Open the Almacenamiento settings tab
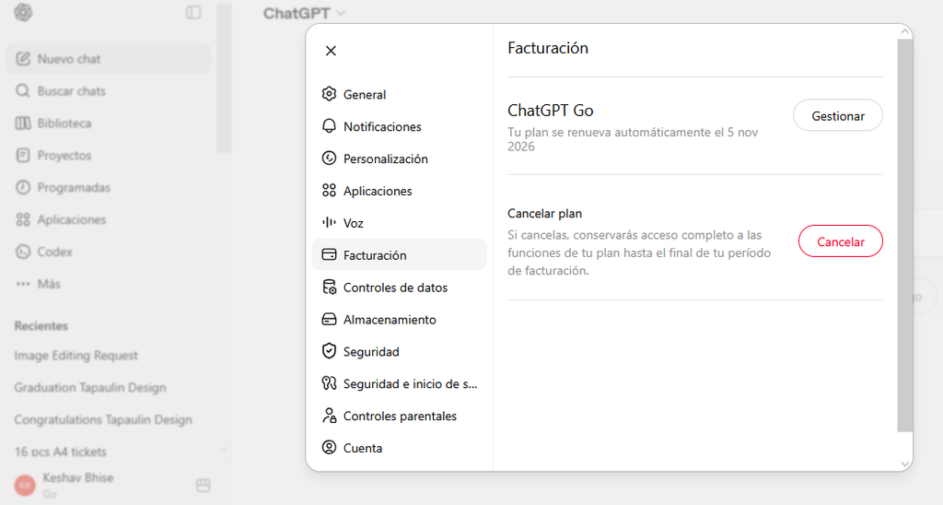The height and width of the screenshot is (505, 943). pos(400,320)
